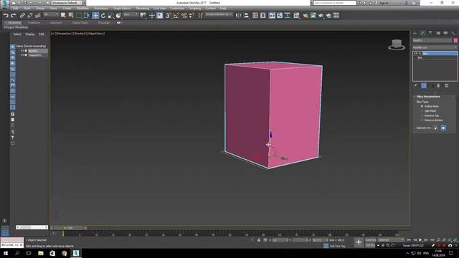Toggle Percent Snap on the toolbar

tap(184, 16)
